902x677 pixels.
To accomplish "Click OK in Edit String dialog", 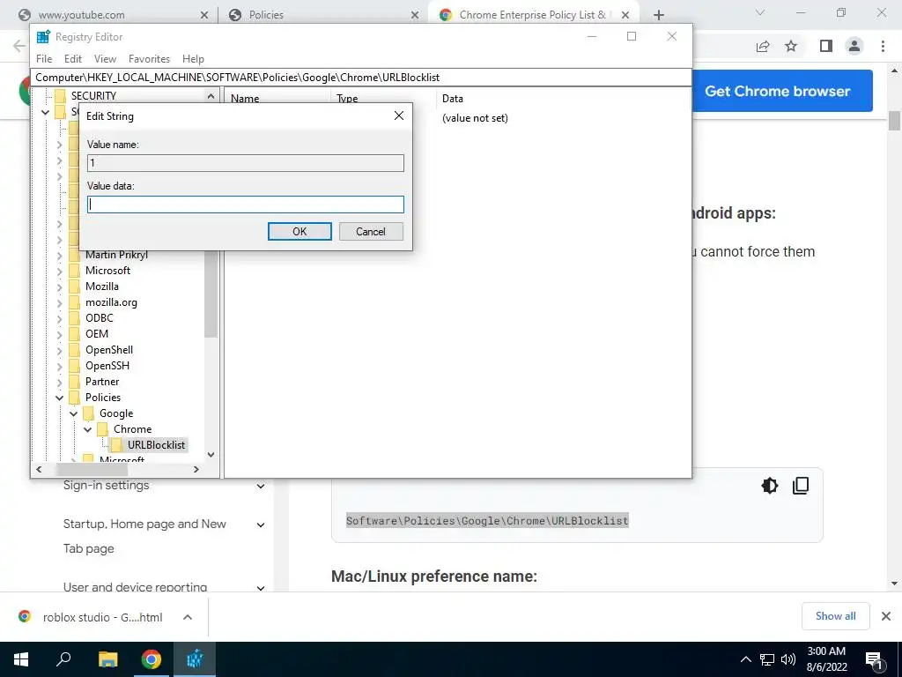I will (299, 232).
